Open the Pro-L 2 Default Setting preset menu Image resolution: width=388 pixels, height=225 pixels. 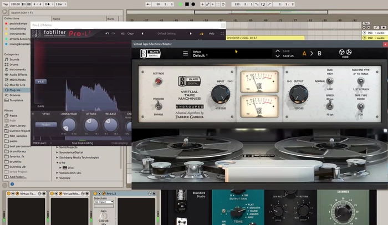pyautogui.click(x=166, y=33)
